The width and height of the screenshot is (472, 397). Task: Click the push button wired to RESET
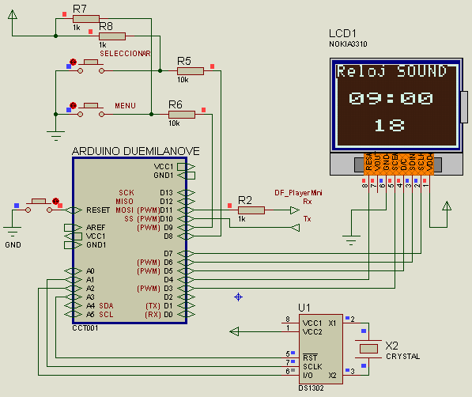(x=39, y=206)
